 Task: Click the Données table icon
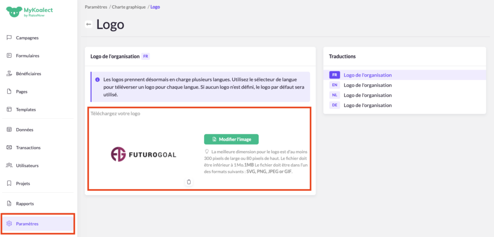[9, 130]
